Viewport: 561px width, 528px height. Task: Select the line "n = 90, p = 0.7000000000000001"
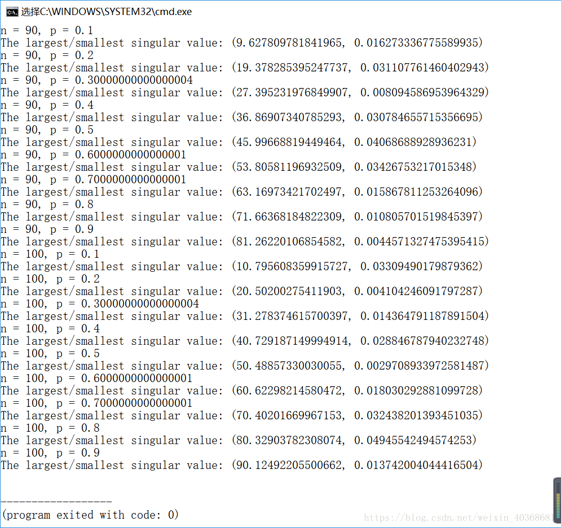94,180
